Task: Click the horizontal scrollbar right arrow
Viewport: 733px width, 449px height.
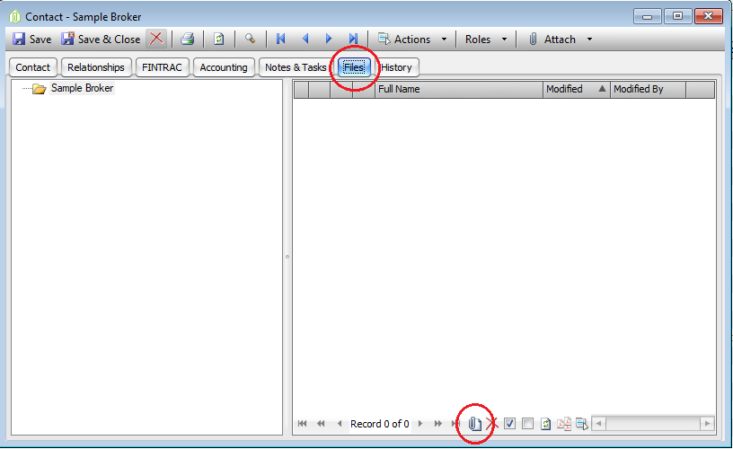Action: [707, 424]
